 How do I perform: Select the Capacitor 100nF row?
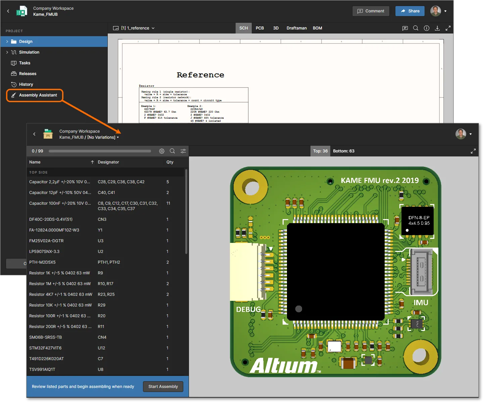(x=106, y=206)
